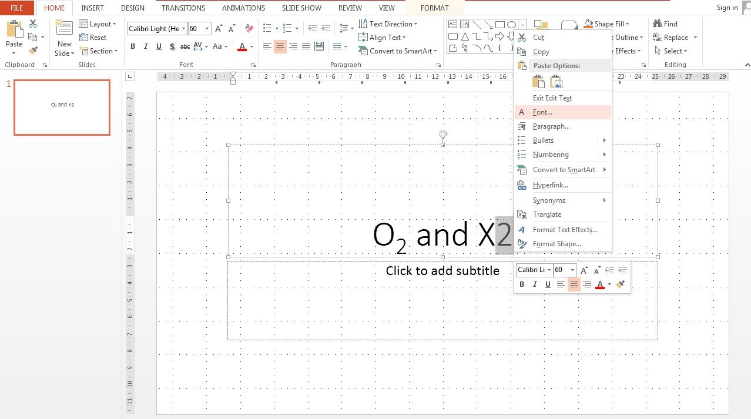Click Convert to SmartArt in the ribbon
The width and height of the screenshot is (751, 419).
pos(398,51)
